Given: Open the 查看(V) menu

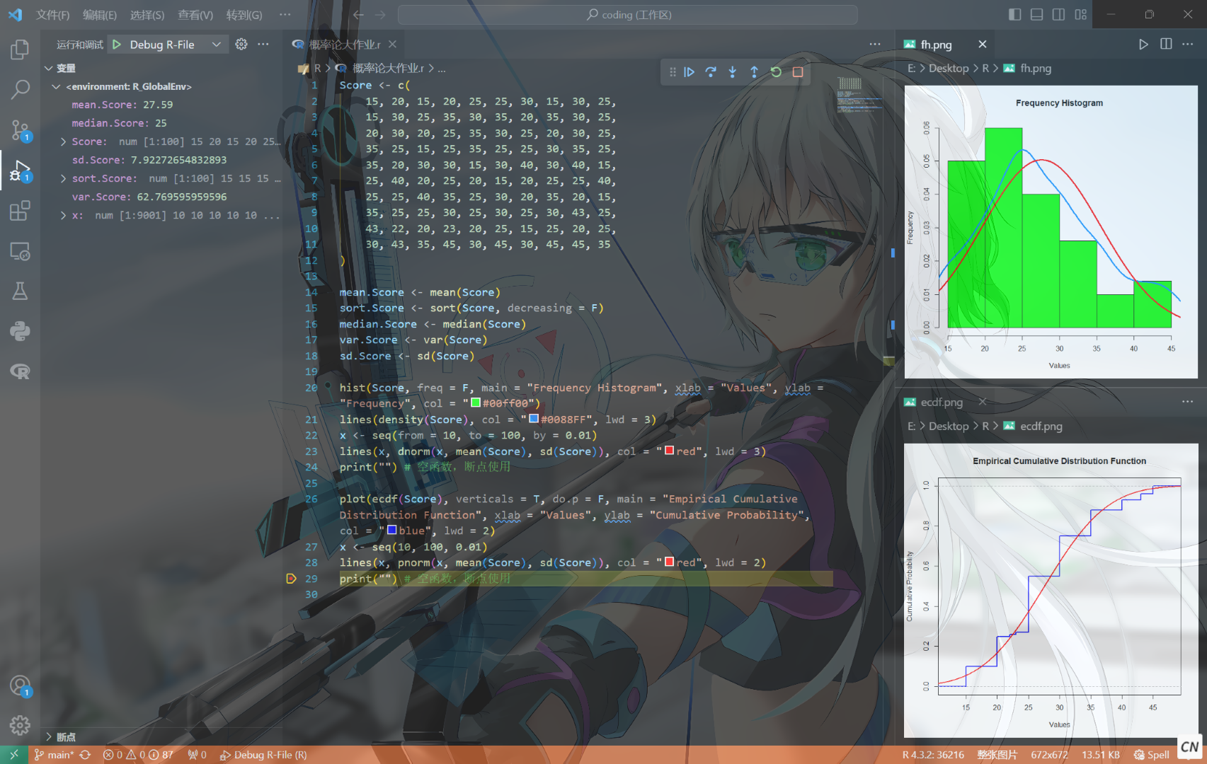Looking at the screenshot, I should [x=195, y=15].
